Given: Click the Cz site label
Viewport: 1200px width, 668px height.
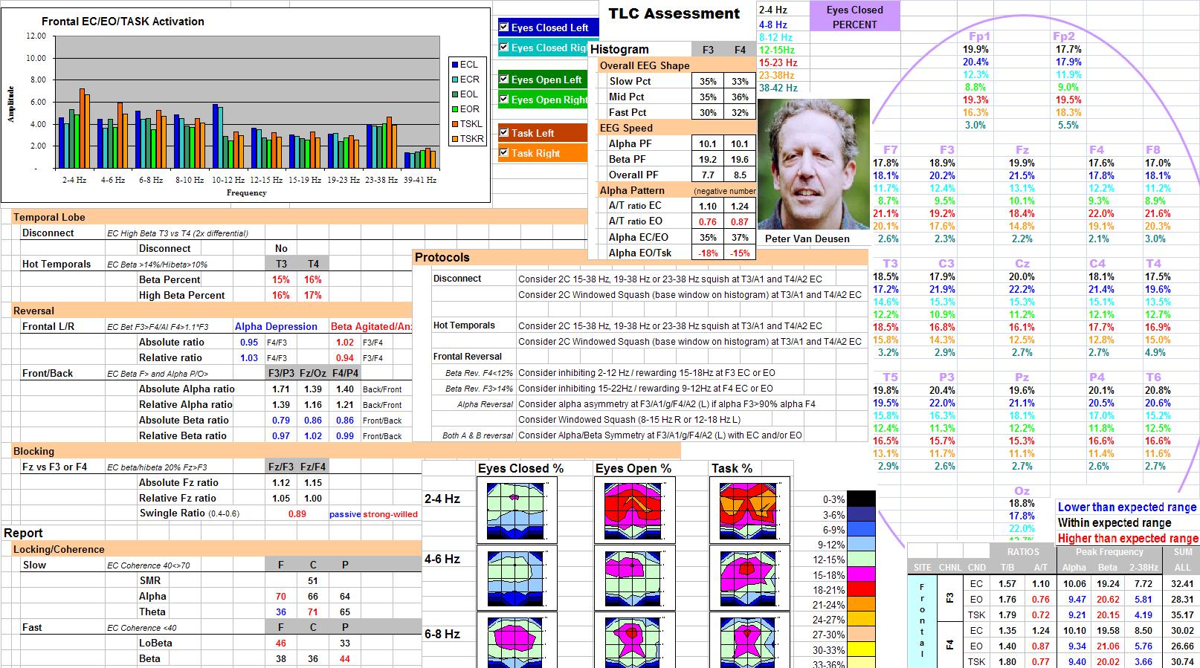Looking at the screenshot, I should pyautogui.click(x=1022, y=264).
